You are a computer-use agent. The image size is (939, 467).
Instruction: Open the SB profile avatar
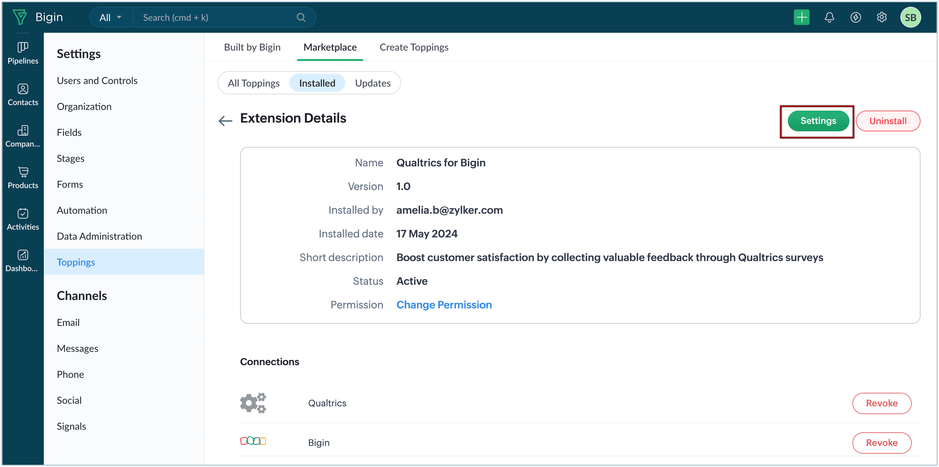click(910, 17)
